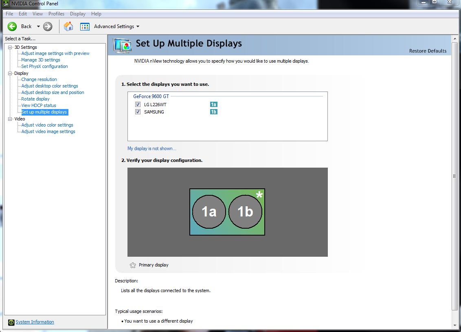Open the Edit menu
The width and height of the screenshot is (461, 332).
(23, 14)
